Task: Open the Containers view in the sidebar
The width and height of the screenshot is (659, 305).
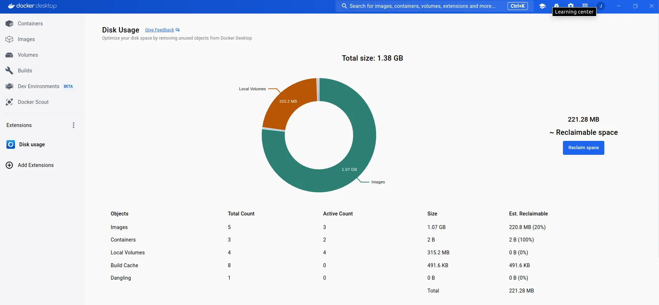Action: click(x=30, y=24)
